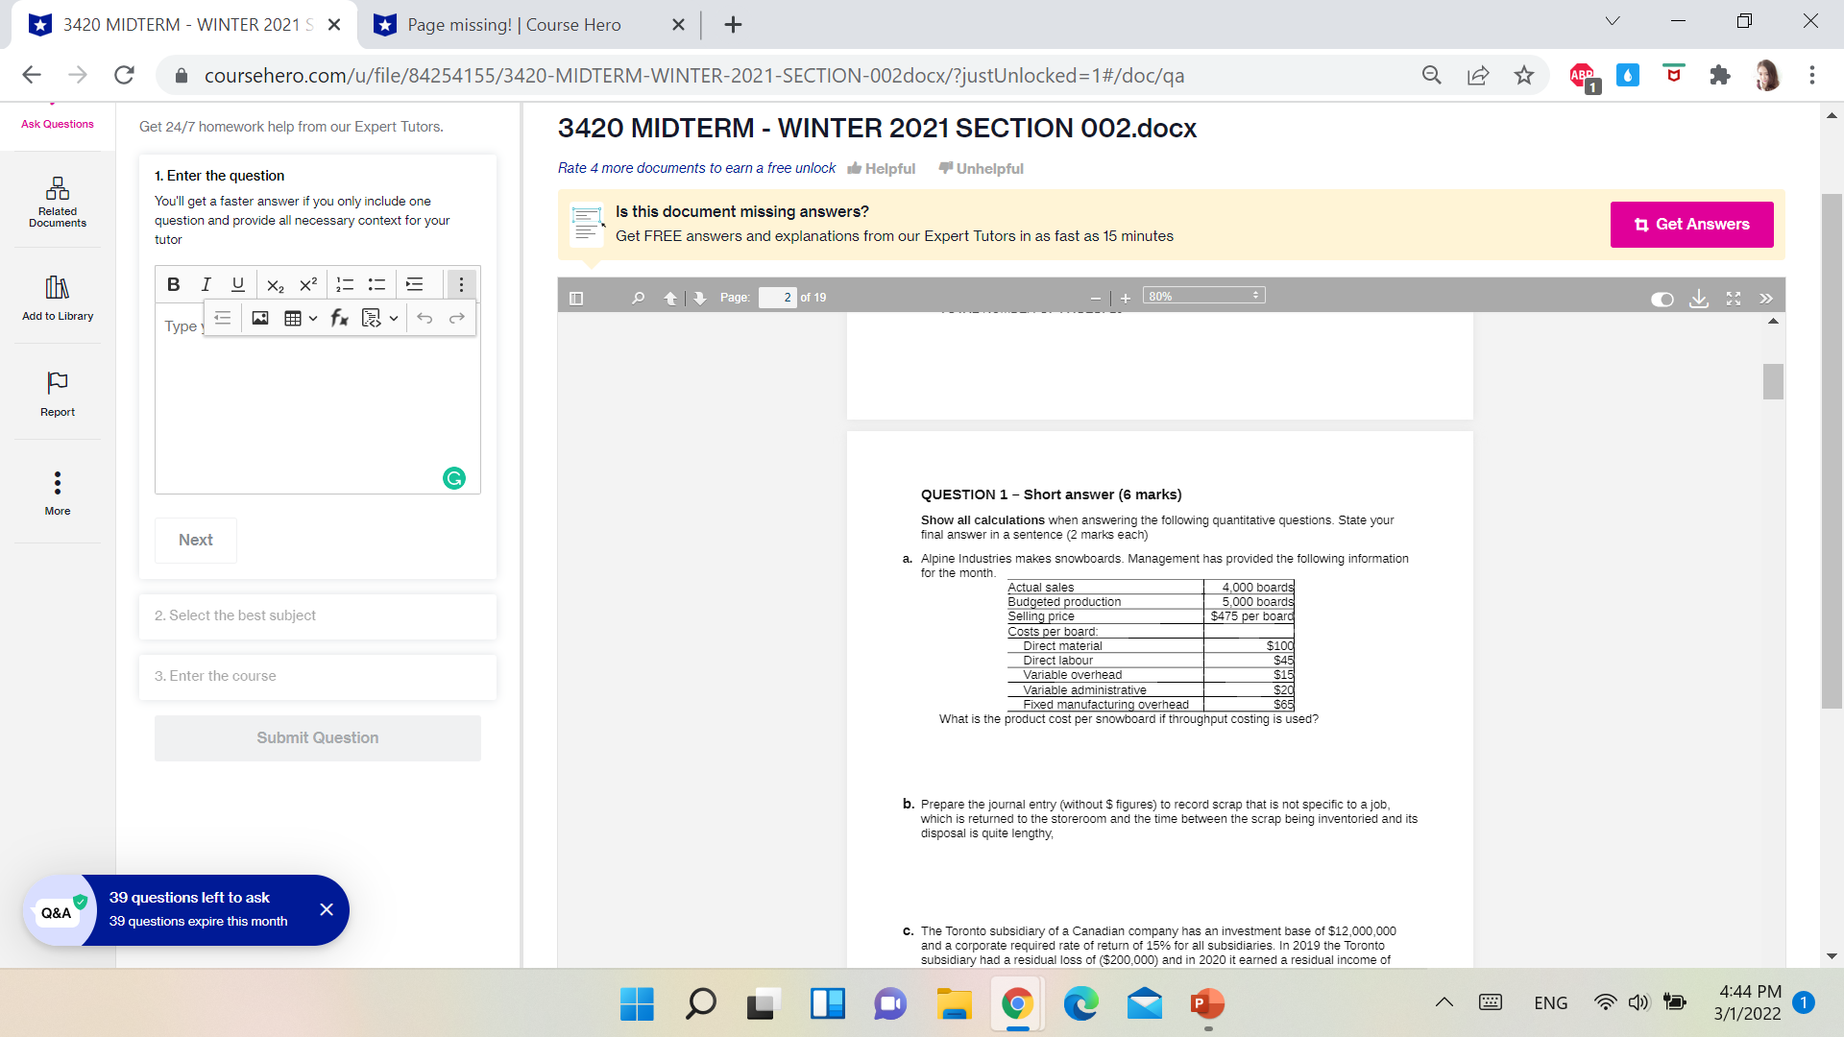1844x1037 pixels.
Task: Open the table insert dropdown arrow
Action: tap(312, 318)
